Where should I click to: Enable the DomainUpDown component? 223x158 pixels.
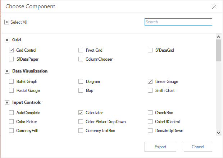[x=150, y=131]
